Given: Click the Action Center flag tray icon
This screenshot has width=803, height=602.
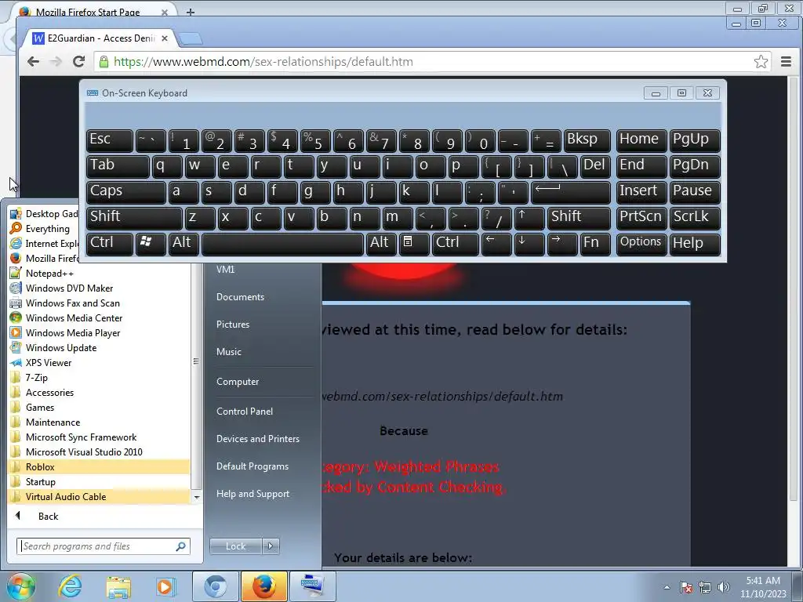Looking at the screenshot, I should 686,587.
